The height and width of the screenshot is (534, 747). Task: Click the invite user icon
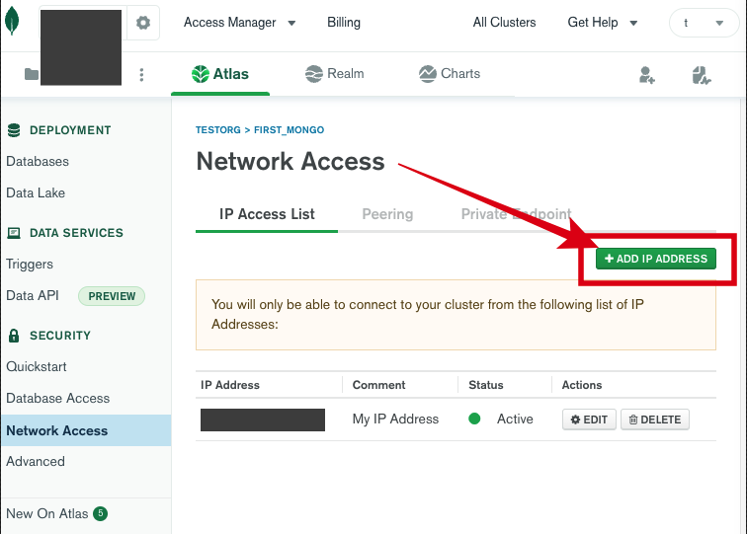coord(647,75)
